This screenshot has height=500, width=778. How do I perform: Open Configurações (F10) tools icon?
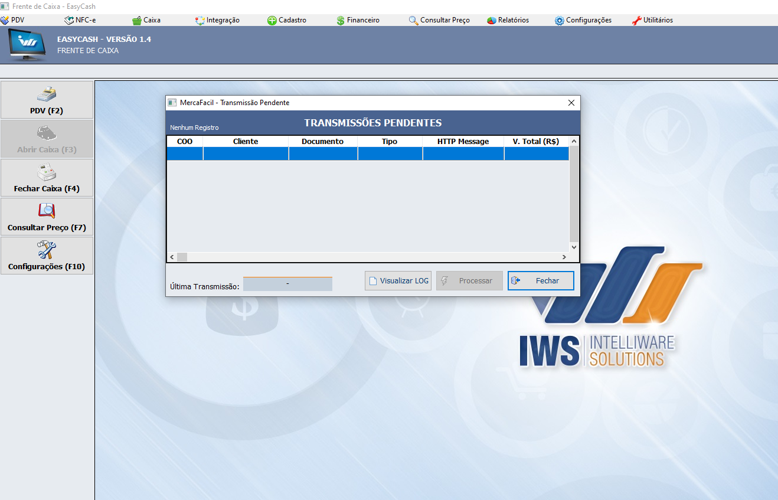click(47, 250)
